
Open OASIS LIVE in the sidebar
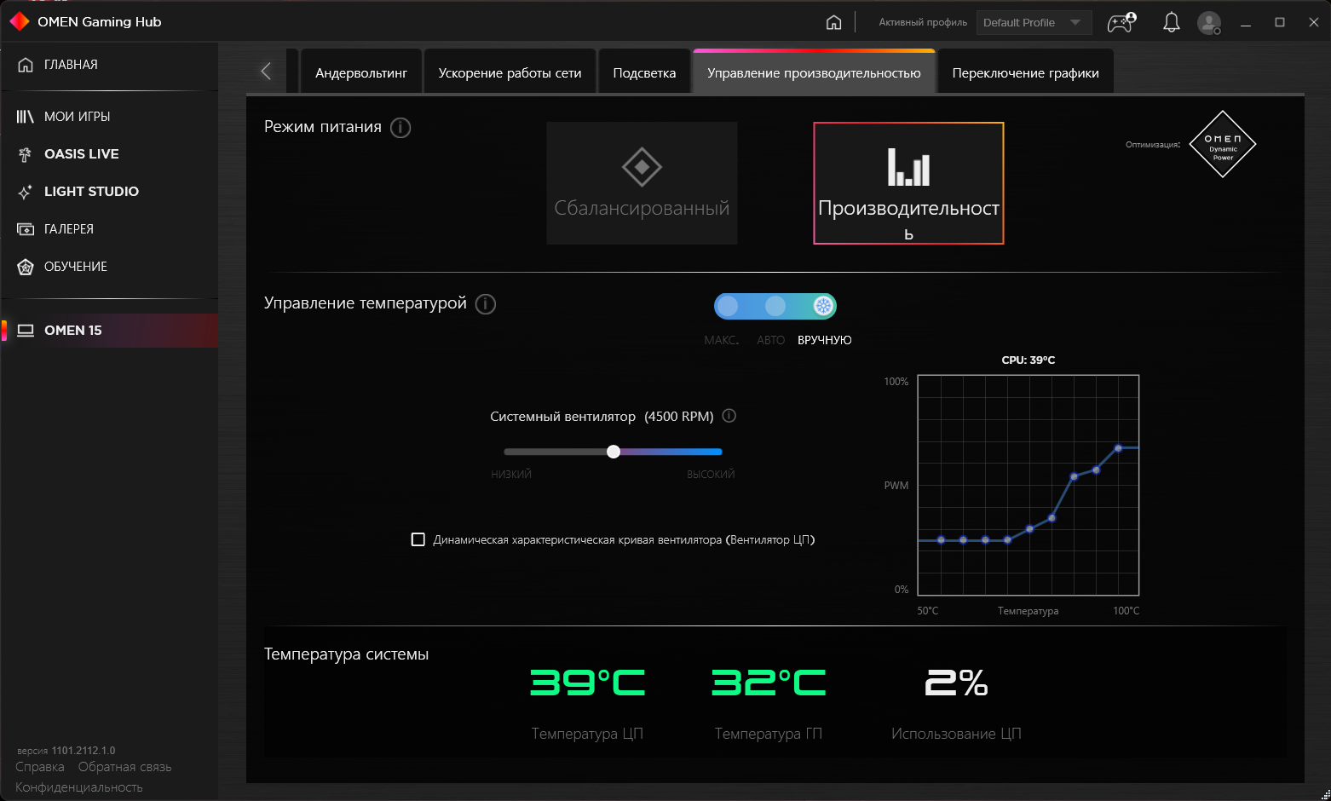[x=109, y=154]
